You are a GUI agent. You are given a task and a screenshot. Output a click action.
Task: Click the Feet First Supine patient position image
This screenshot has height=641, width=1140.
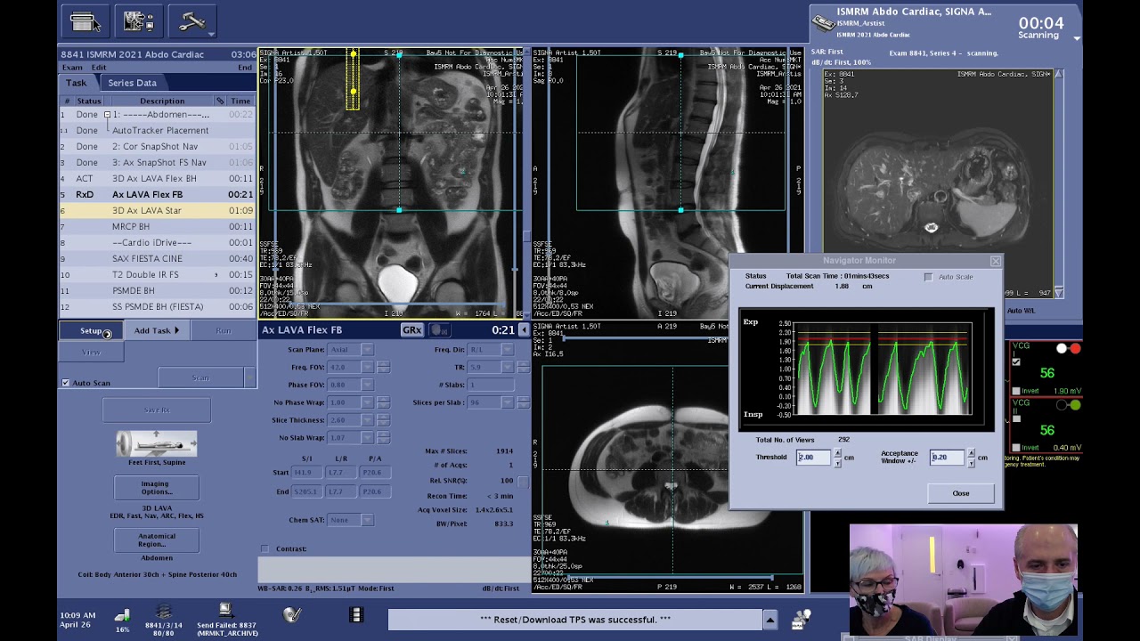point(156,443)
